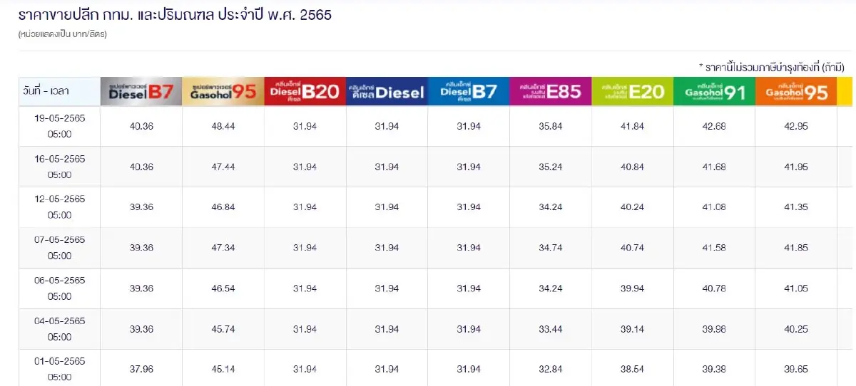
Task: Click the 35.84 E85 price cell
Action: pyautogui.click(x=551, y=126)
